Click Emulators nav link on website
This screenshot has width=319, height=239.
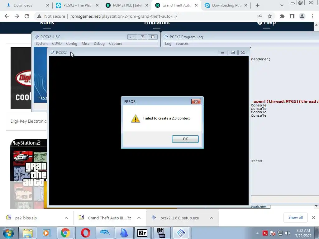(157, 23)
